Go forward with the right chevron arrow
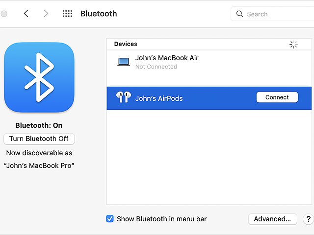Screen dimensions: 314x235 [46, 14]
